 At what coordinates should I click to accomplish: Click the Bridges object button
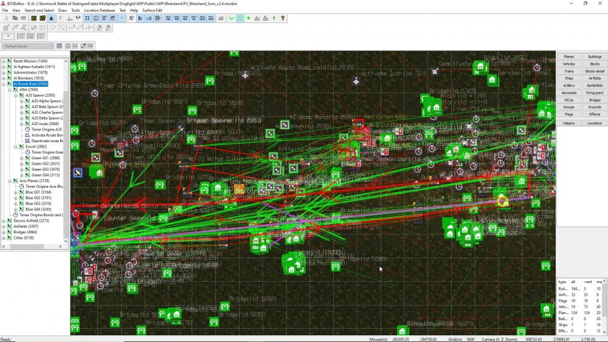595,100
